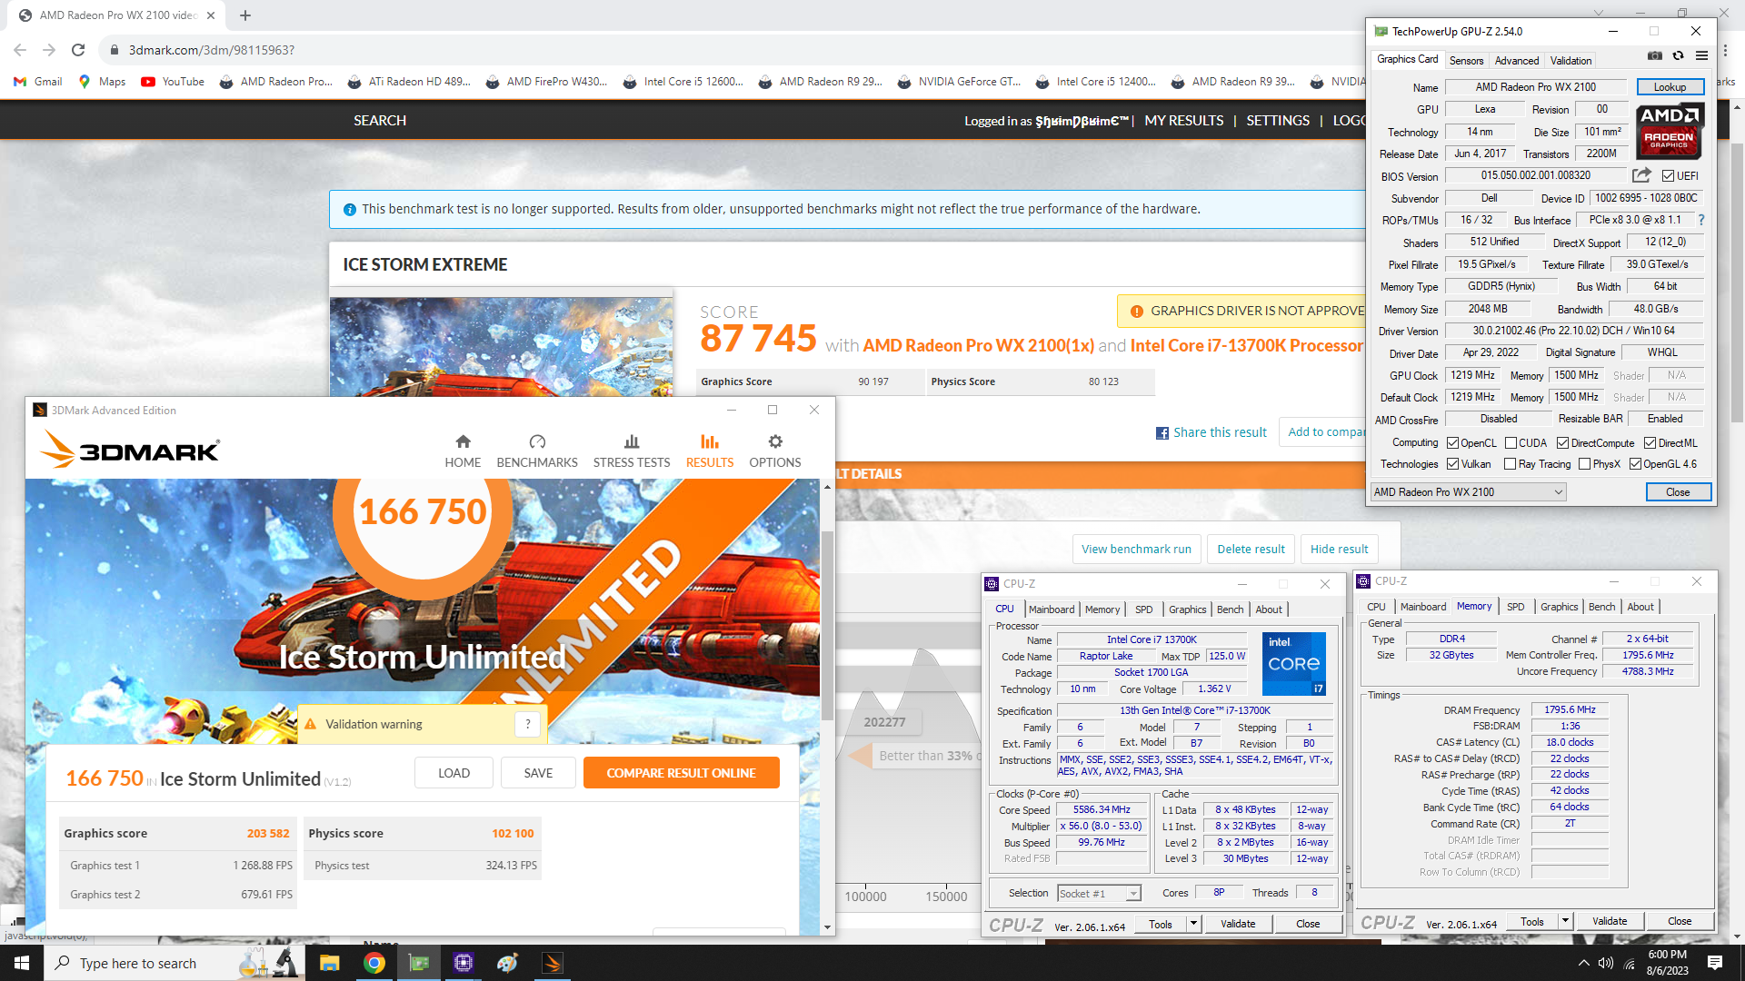This screenshot has width=1745, height=981.
Task: Click GPU-Z icon in the taskbar
Action: click(419, 963)
